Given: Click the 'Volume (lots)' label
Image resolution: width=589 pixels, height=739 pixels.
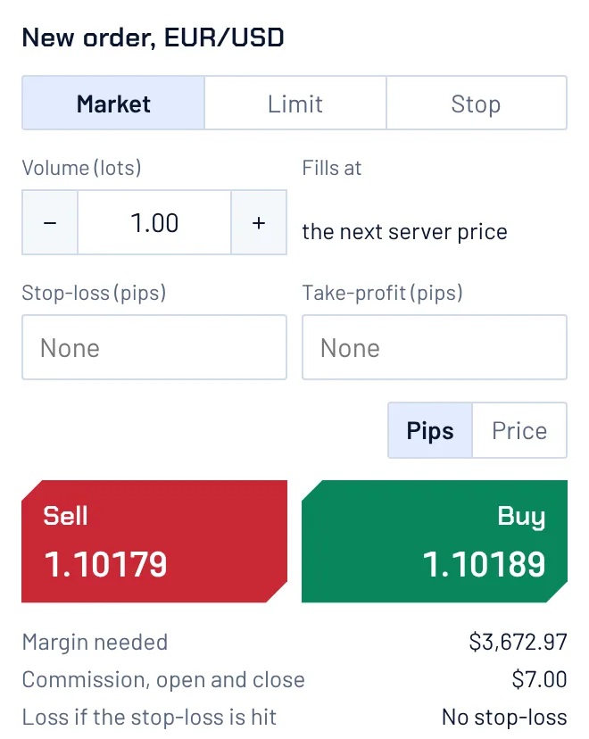Looking at the screenshot, I should click(81, 168).
